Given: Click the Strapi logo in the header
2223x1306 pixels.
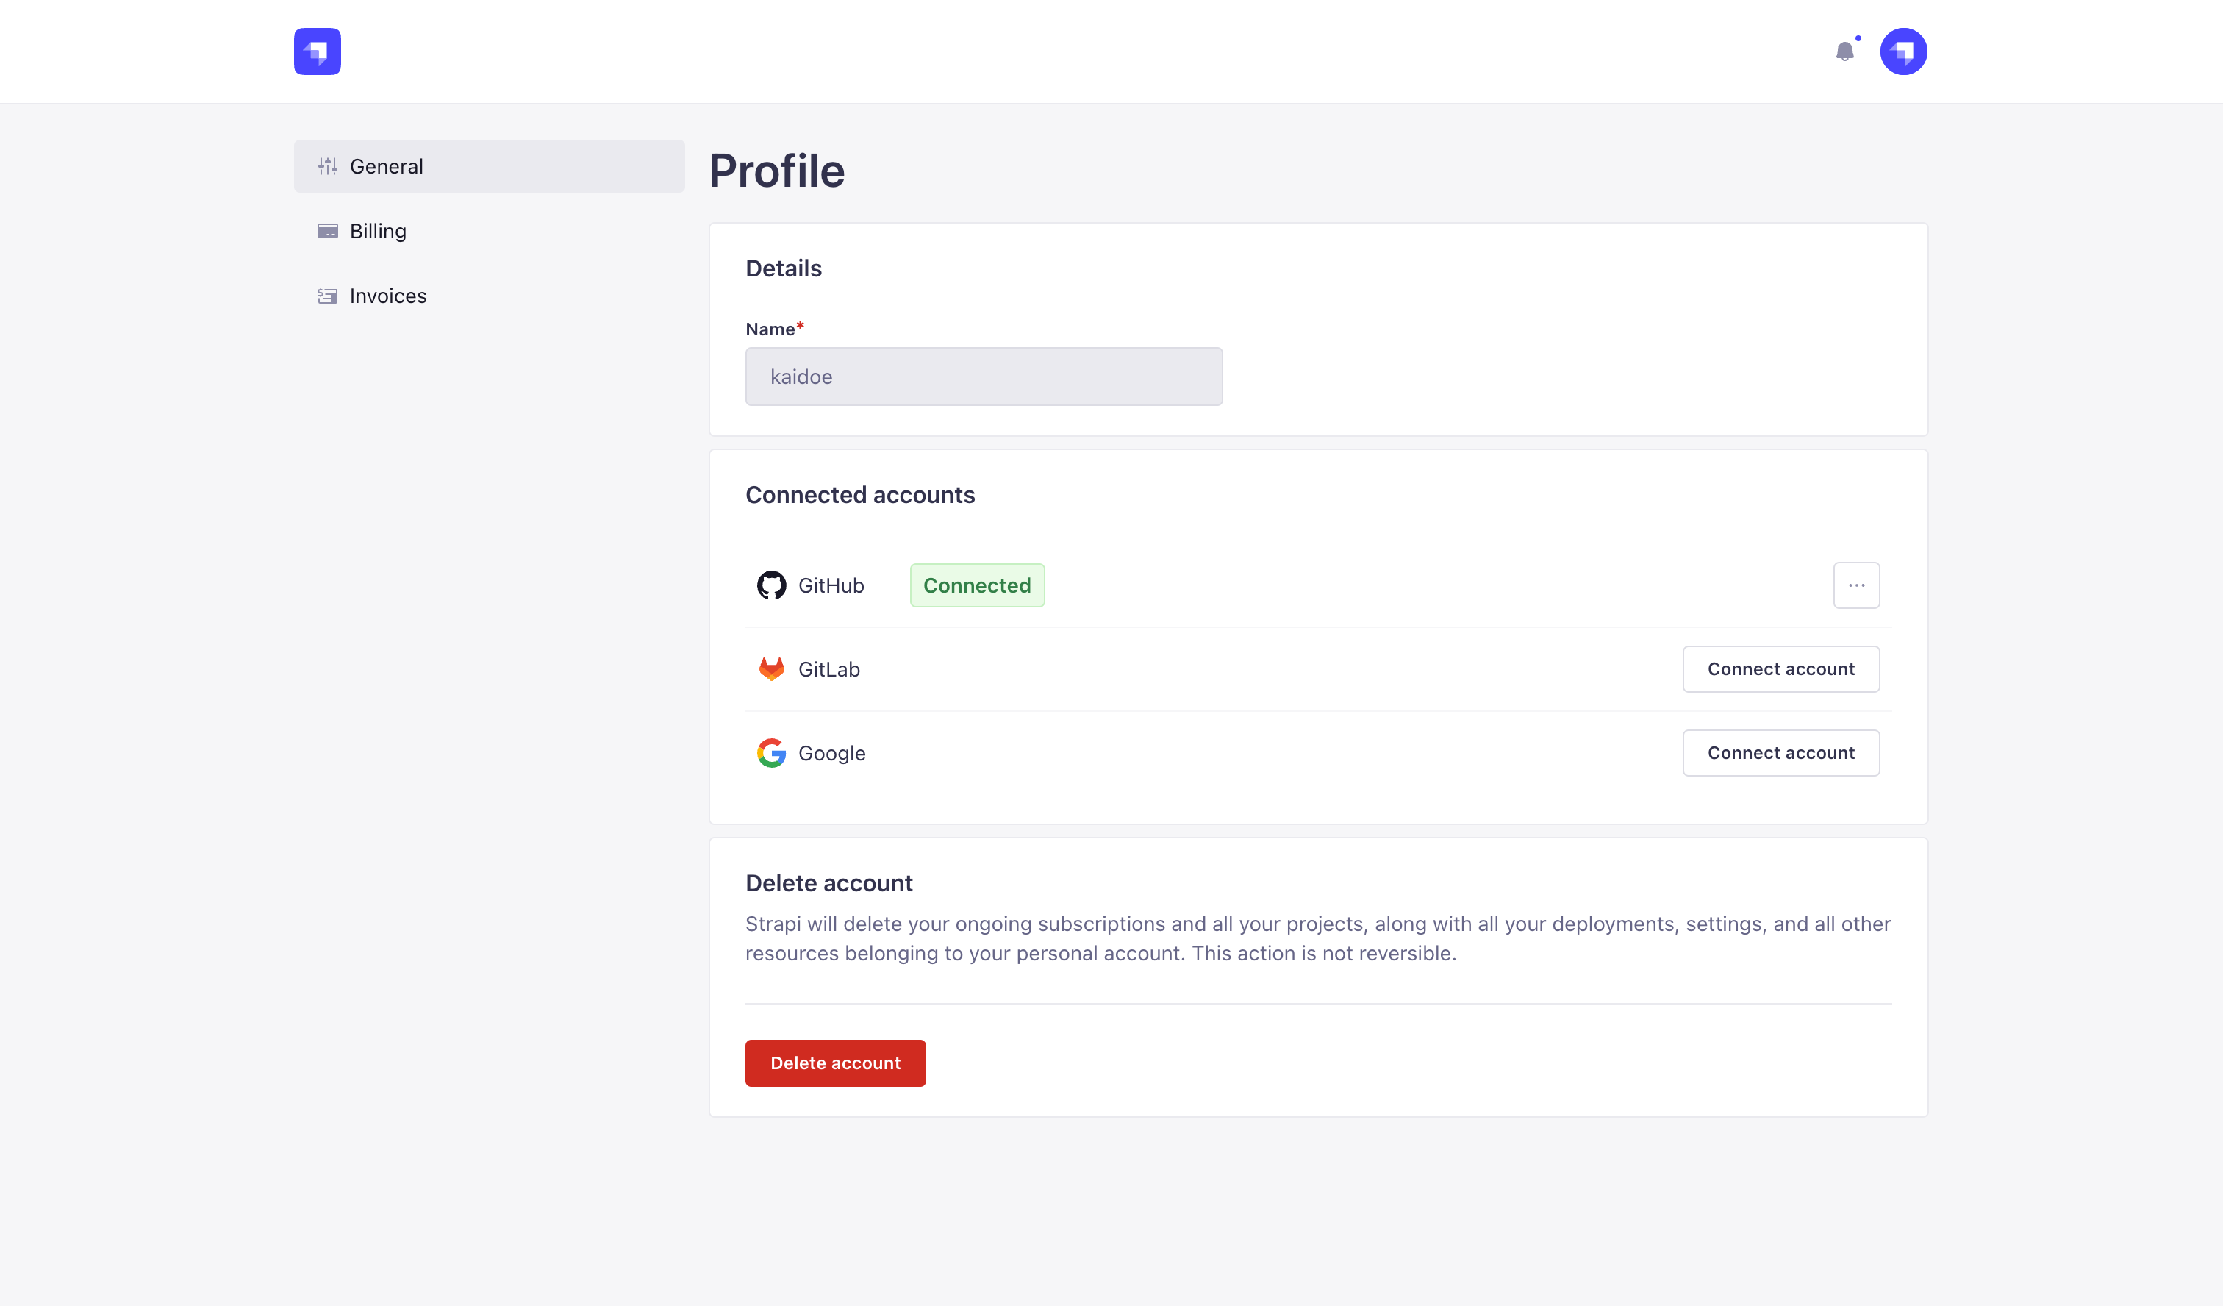Looking at the screenshot, I should pyautogui.click(x=317, y=51).
